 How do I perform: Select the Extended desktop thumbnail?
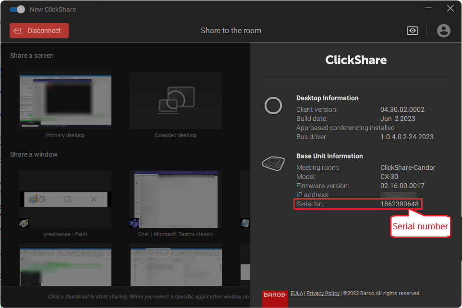tap(176, 100)
